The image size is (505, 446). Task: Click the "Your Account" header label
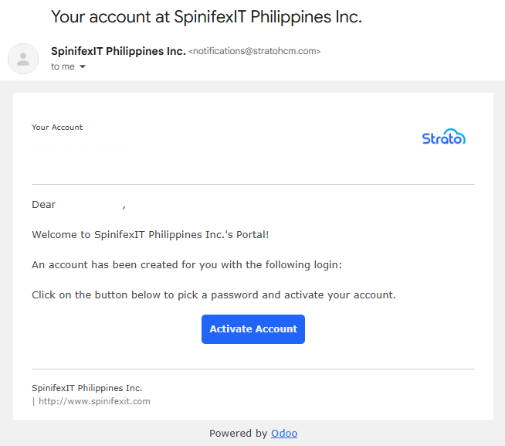click(57, 128)
